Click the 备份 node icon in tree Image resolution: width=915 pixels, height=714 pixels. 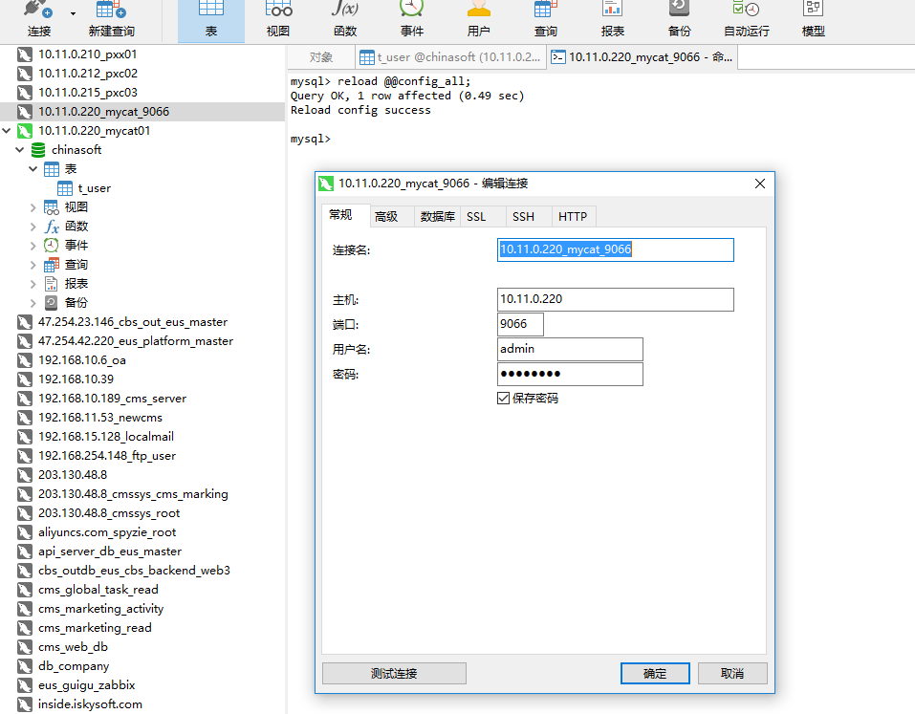pos(52,303)
